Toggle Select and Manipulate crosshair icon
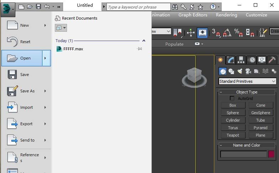 coord(191,32)
